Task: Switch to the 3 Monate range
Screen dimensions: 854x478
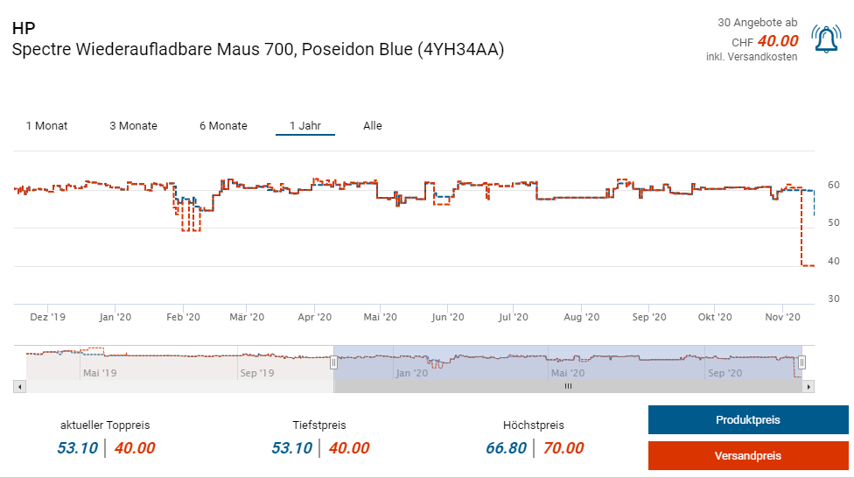Action: pyautogui.click(x=133, y=126)
